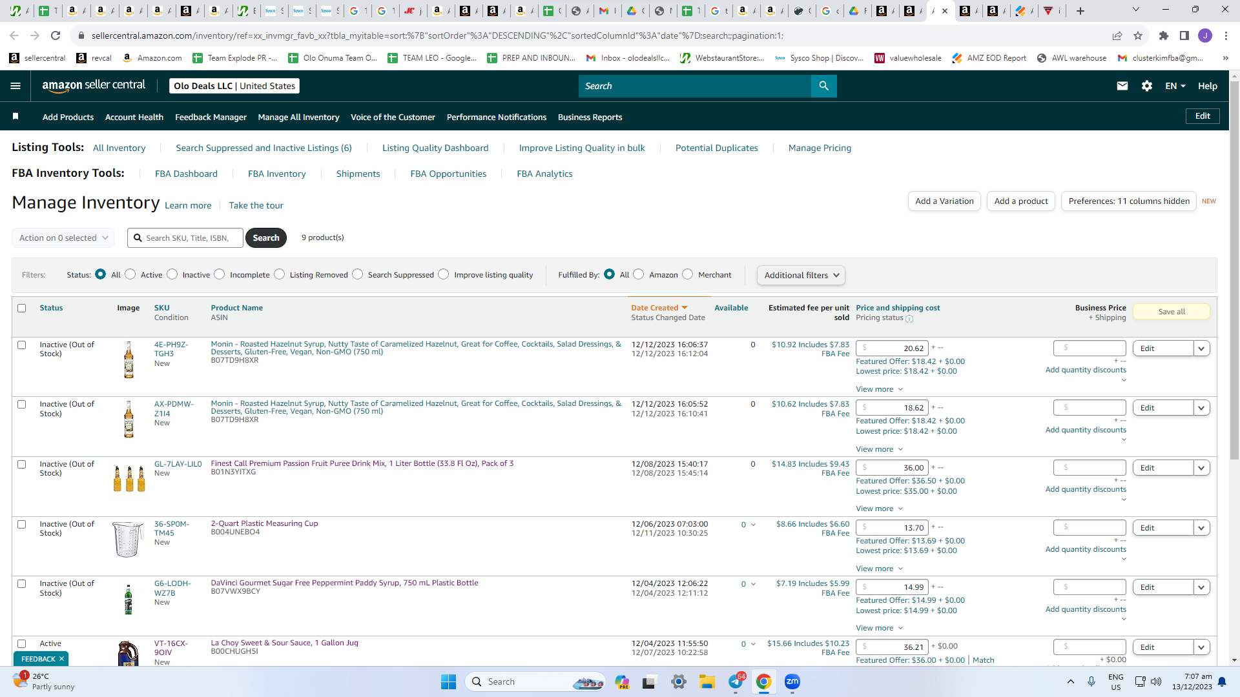Check the row for SKU 4E-PH9Z-TGH3

coord(22,345)
